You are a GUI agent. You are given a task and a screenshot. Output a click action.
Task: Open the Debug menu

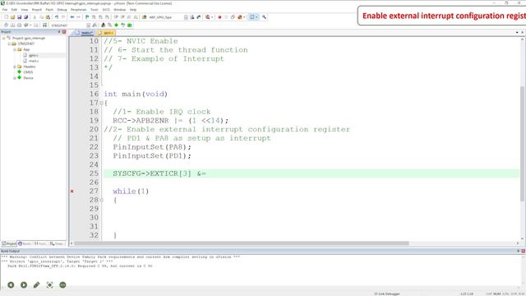[x=62, y=10]
